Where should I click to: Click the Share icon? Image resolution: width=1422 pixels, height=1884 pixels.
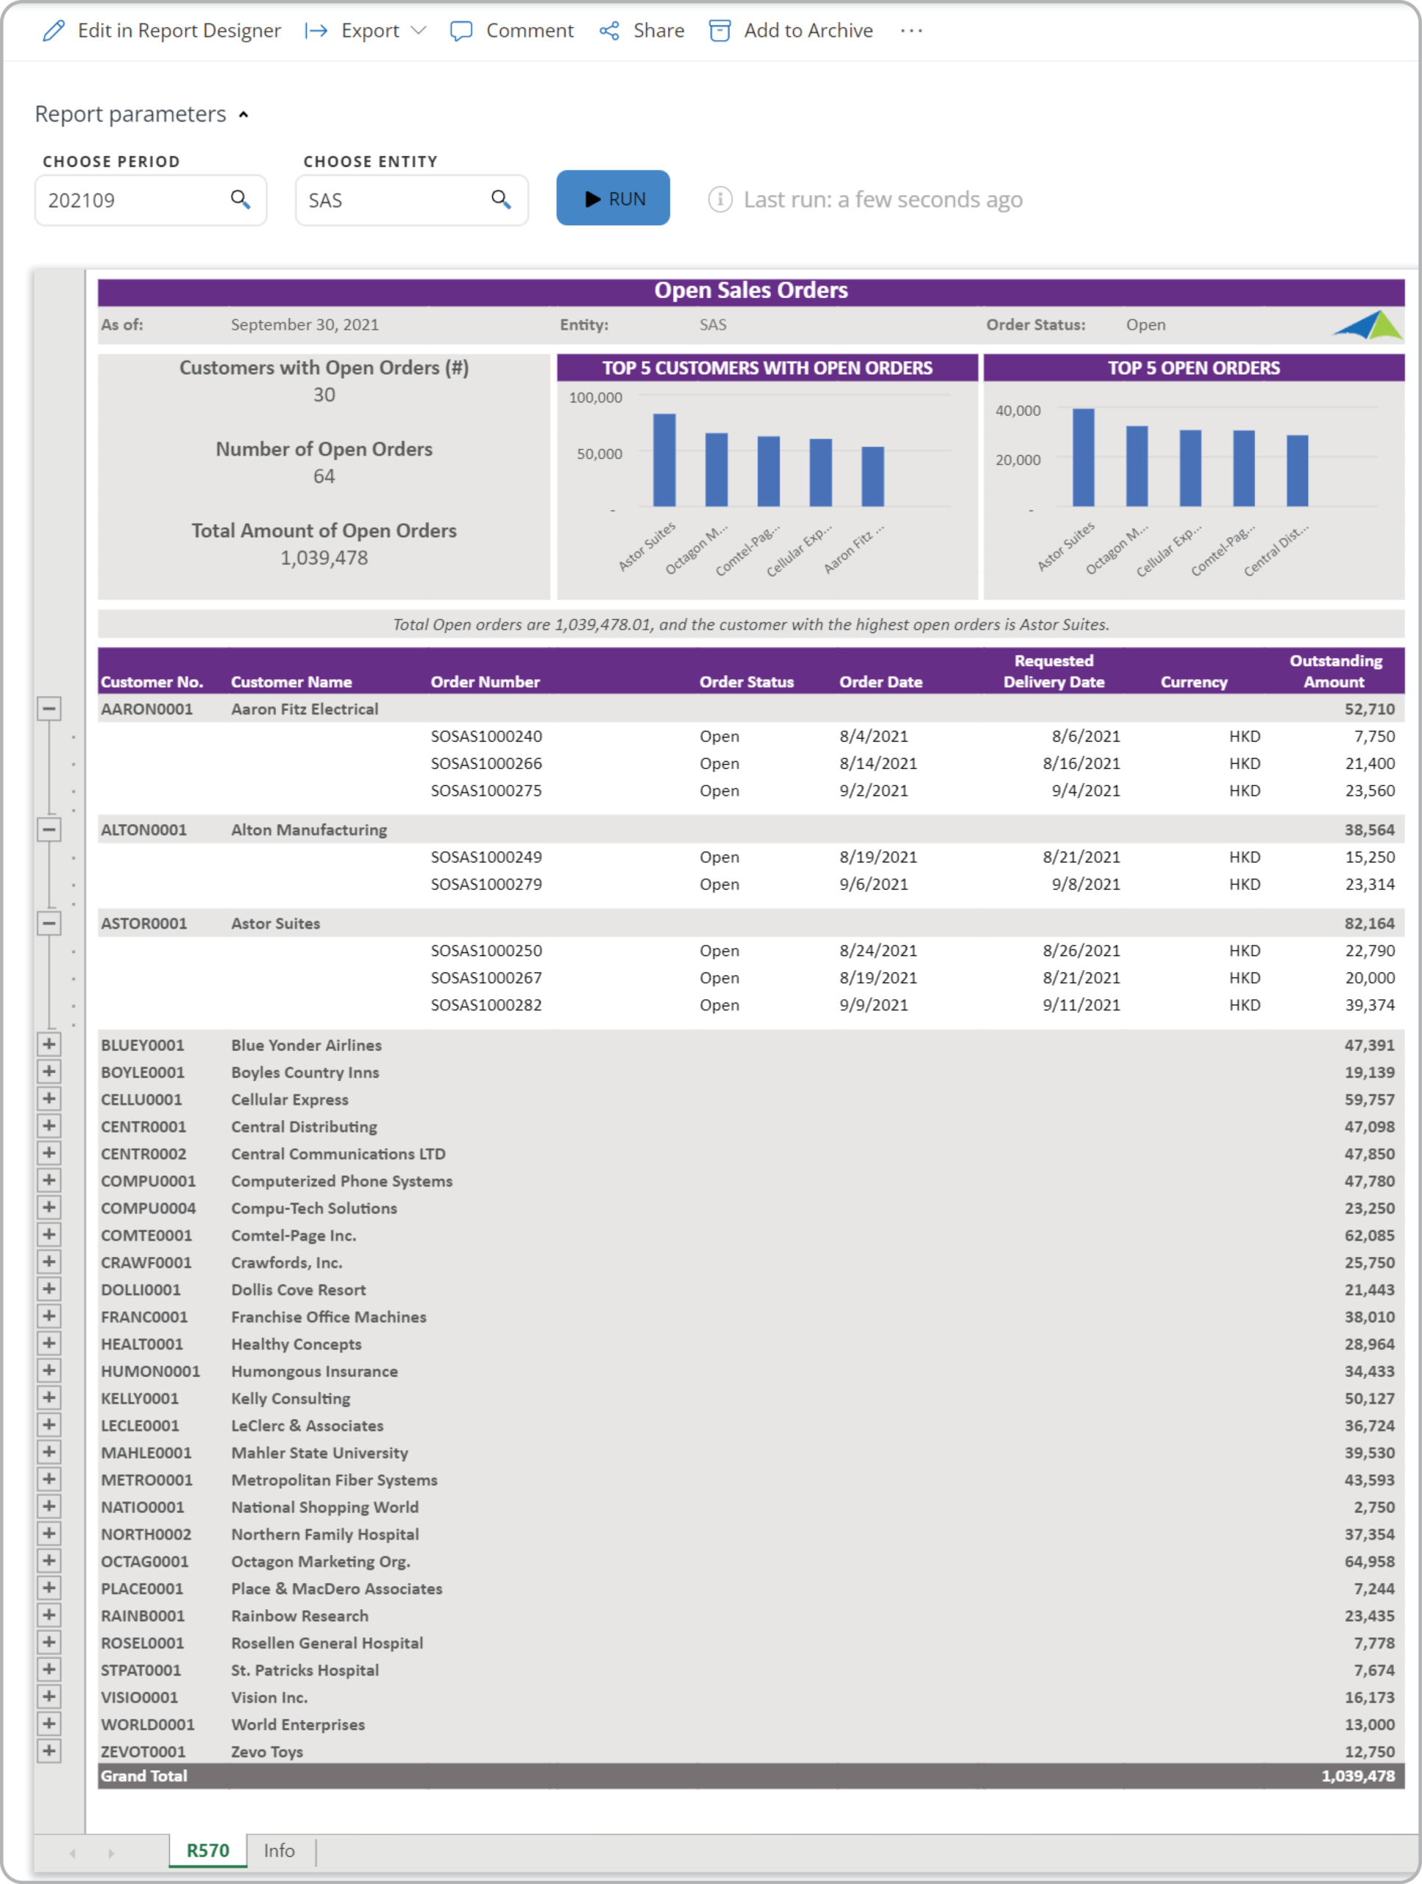click(609, 32)
